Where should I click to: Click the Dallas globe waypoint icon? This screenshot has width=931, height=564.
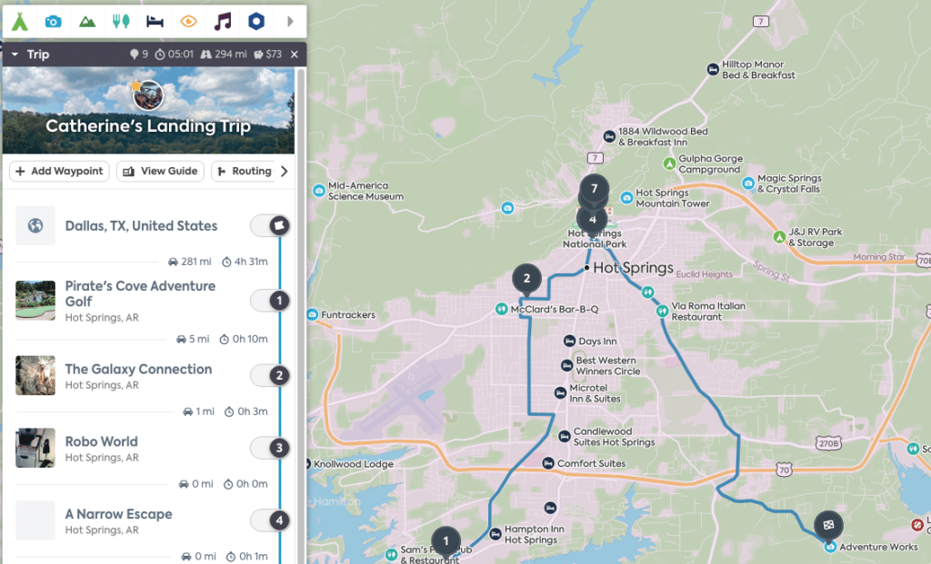pyautogui.click(x=35, y=225)
